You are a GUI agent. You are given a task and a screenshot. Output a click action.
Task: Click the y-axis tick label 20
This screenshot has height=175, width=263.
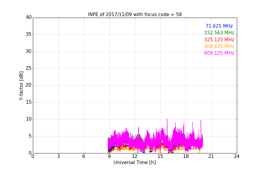click(29, 85)
